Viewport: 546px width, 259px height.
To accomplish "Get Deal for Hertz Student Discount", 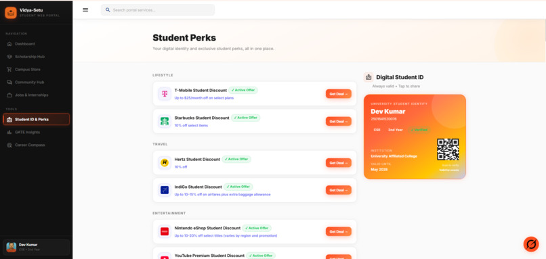I will pyautogui.click(x=339, y=163).
